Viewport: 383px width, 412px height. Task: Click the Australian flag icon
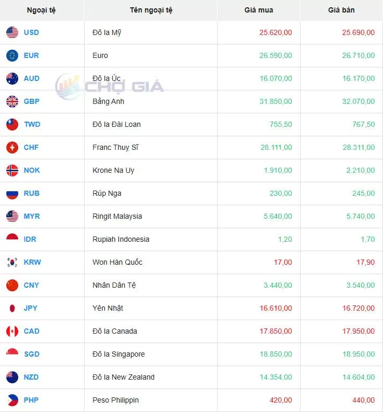pos(12,78)
